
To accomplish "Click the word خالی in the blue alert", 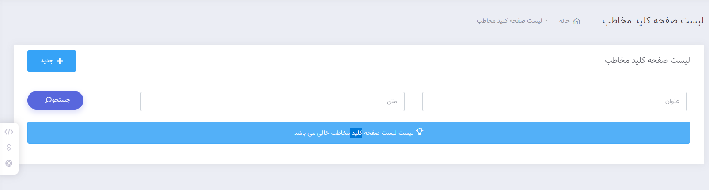I will click(323, 133).
